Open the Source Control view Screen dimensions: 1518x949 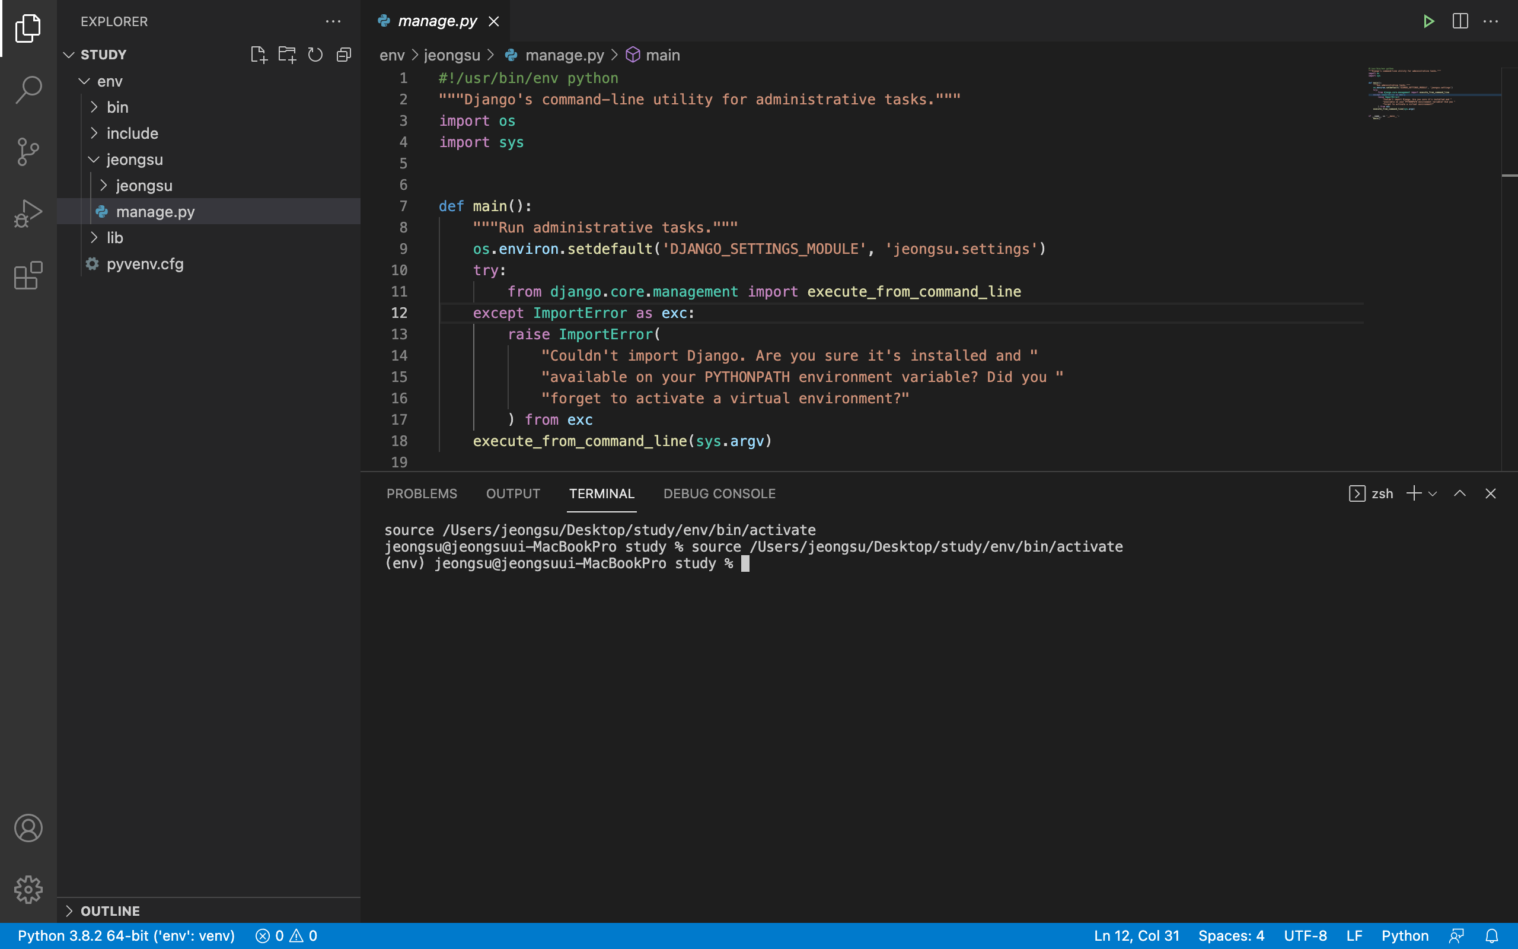tap(28, 151)
